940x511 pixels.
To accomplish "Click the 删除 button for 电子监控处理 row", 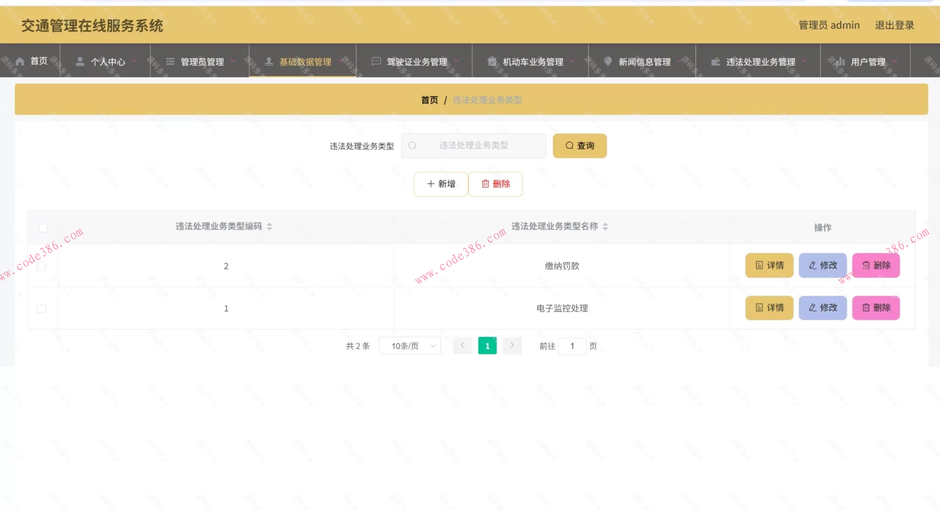I will click(876, 308).
